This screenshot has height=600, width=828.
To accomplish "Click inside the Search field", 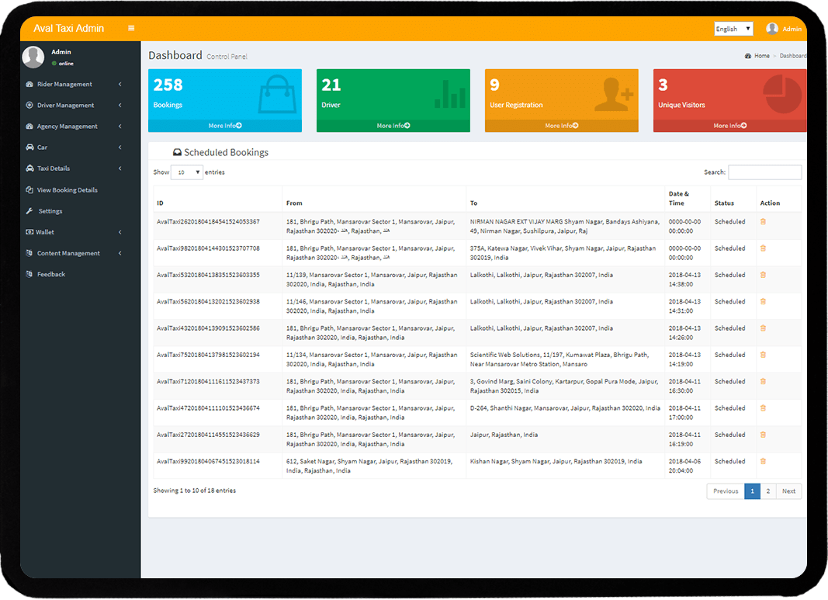I will click(764, 172).
